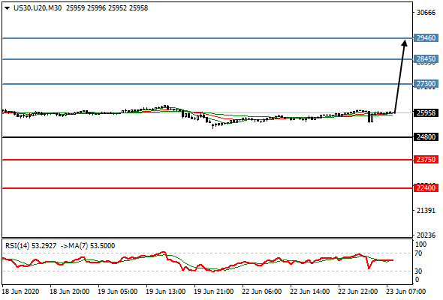Select the red 22400 level label
Viewport: 443px width, 300px height.
tap(426, 187)
